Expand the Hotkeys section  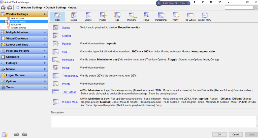45,63
